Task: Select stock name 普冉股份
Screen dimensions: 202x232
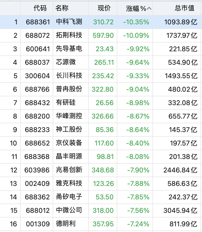Action: coord(69,89)
